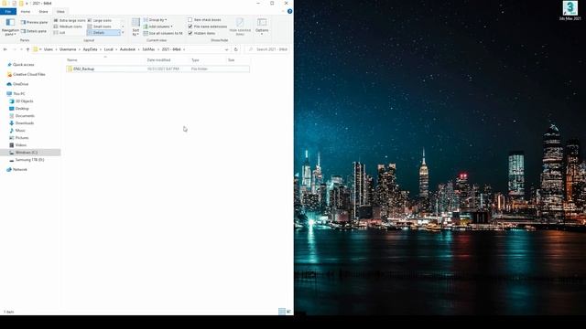Image resolution: width=586 pixels, height=329 pixels.
Task: Switch to Small icons layout
Action: coord(100,27)
